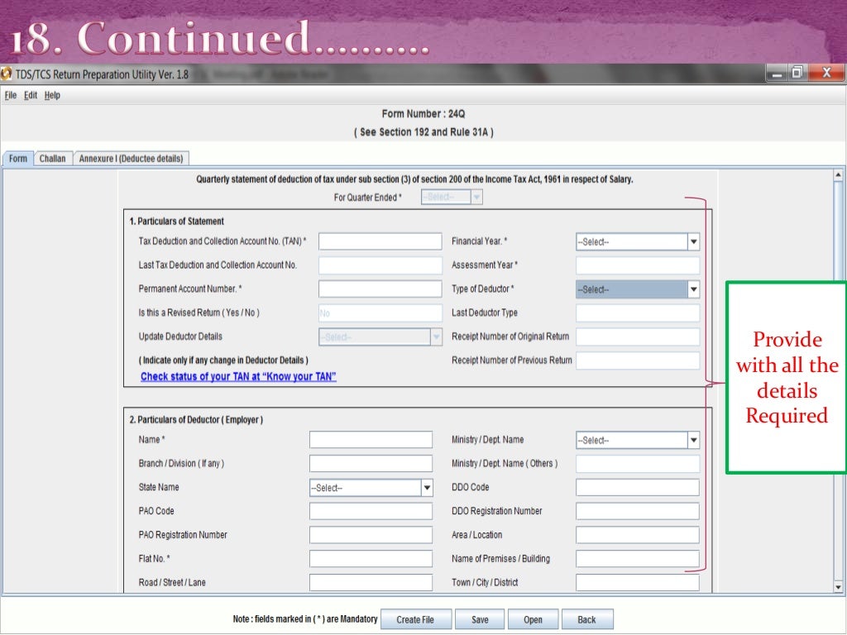The width and height of the screenshot is (847, 635).
Task: Open the Edit menu
Action: (31, 96)
